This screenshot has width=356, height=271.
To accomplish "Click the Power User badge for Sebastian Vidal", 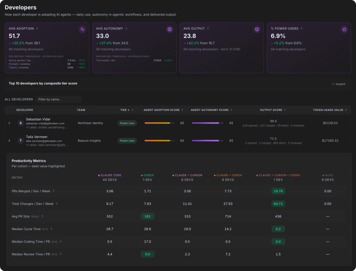I will [x=127, y=123].
